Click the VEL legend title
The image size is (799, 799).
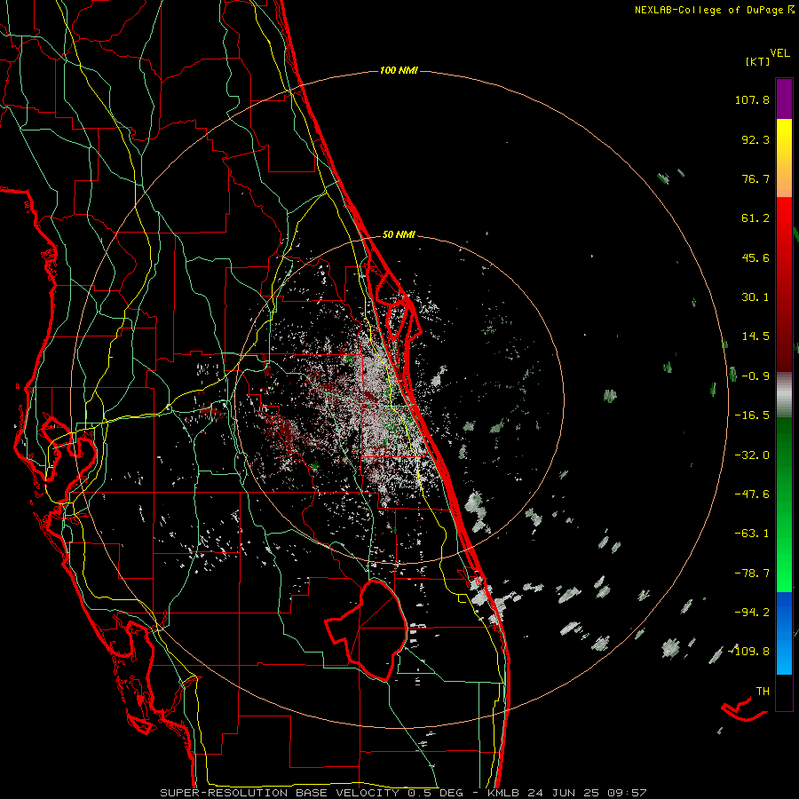779,53
